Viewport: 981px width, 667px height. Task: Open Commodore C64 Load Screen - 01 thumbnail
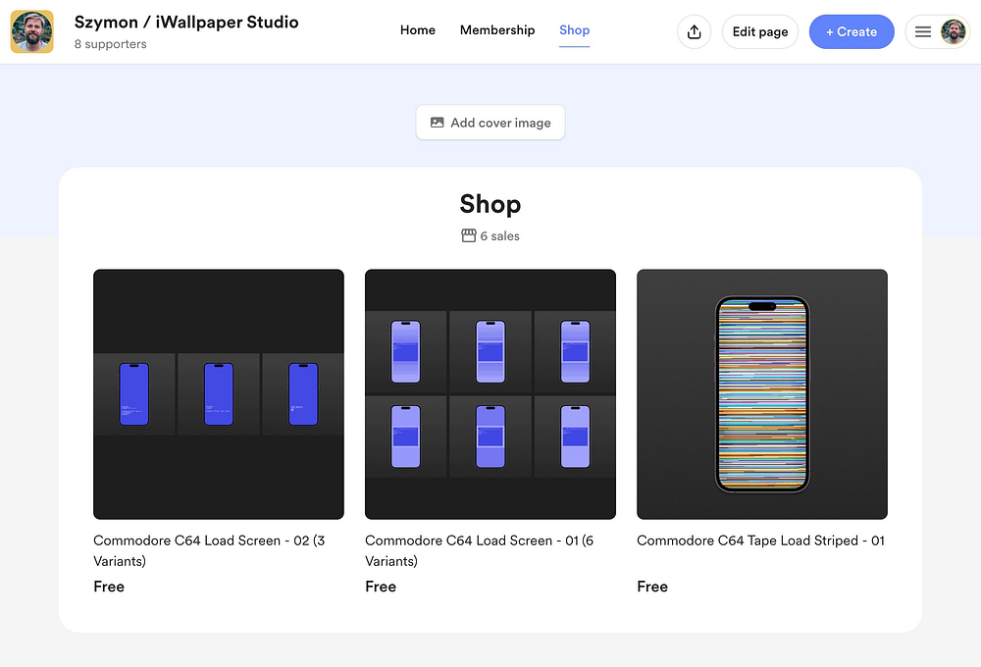coord(490,394)
